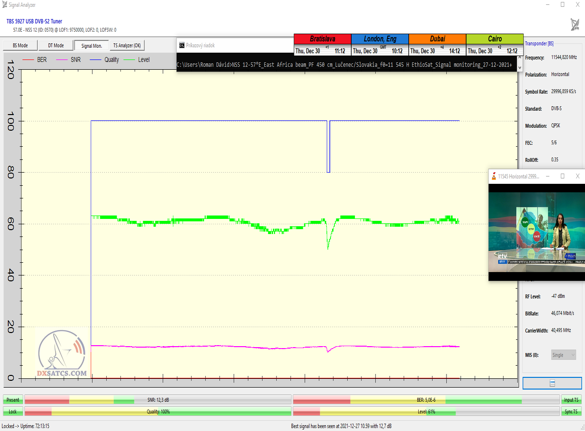
Task: Click the command prompt icon beside Prikazový riadok
Action: (181, 45)
